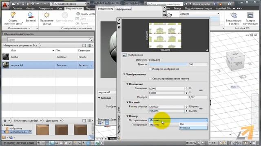Click the search magnifier in materials browser
261x146 pixels.
(91, 39)
